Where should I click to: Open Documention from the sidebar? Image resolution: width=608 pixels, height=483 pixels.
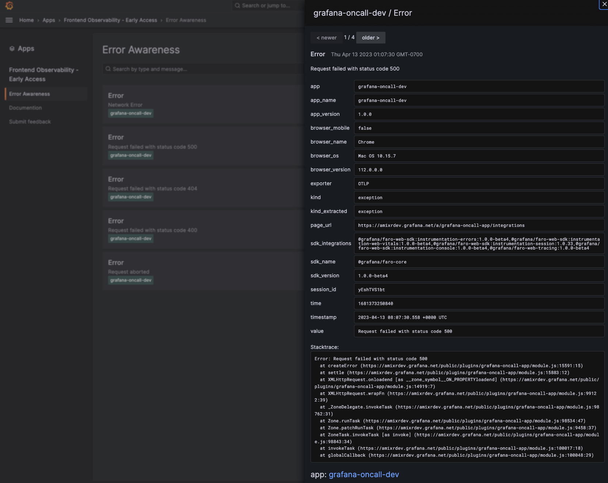[x=25, y=107]
